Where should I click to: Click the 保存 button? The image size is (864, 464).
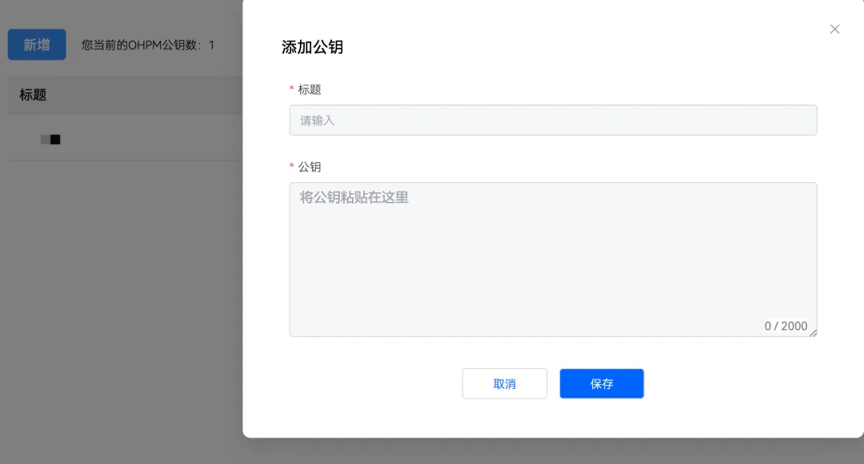coord(602,383)
